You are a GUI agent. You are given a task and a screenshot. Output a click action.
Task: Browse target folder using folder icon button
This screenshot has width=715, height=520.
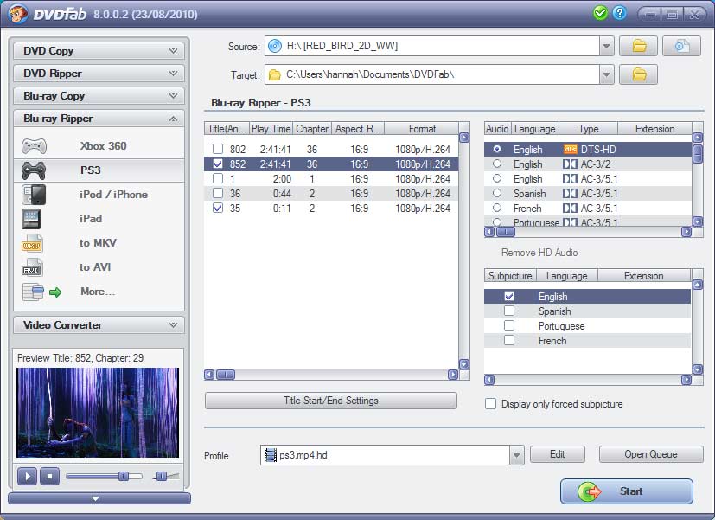click(638, 74)
